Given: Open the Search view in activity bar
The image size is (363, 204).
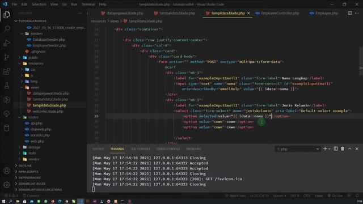Looking at the screenshot, I should click(6, 29).
